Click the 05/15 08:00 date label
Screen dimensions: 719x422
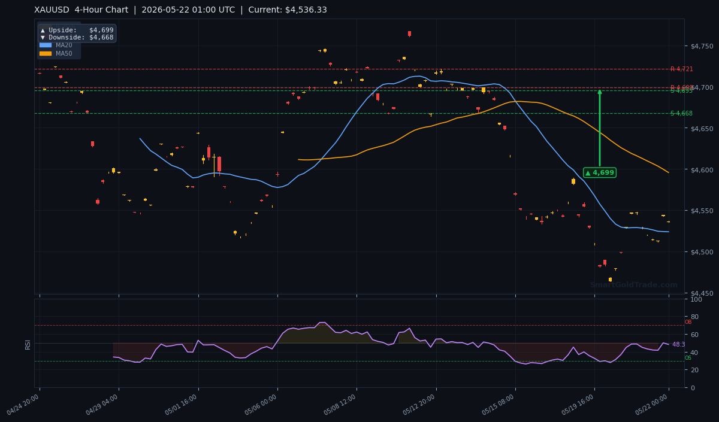pyautogui.click(x=499, y=404)
